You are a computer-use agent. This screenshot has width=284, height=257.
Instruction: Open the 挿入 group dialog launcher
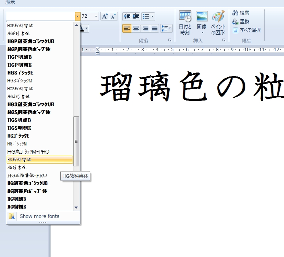(x=224, y=40)
